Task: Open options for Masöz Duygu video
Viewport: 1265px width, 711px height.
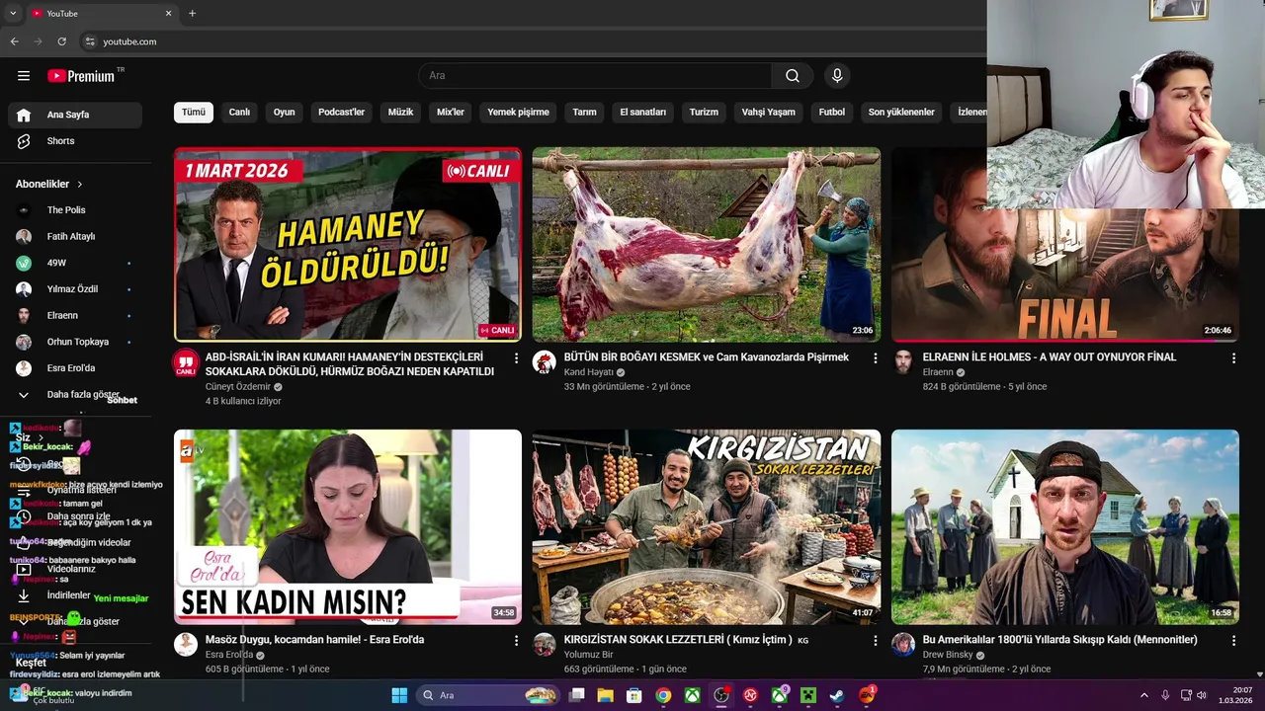Action: tap(516, 641)
